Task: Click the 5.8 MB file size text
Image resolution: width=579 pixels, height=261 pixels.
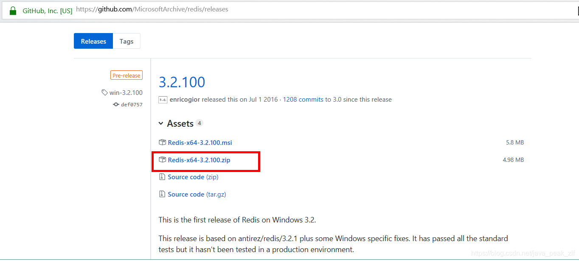Action: point(515,142)
